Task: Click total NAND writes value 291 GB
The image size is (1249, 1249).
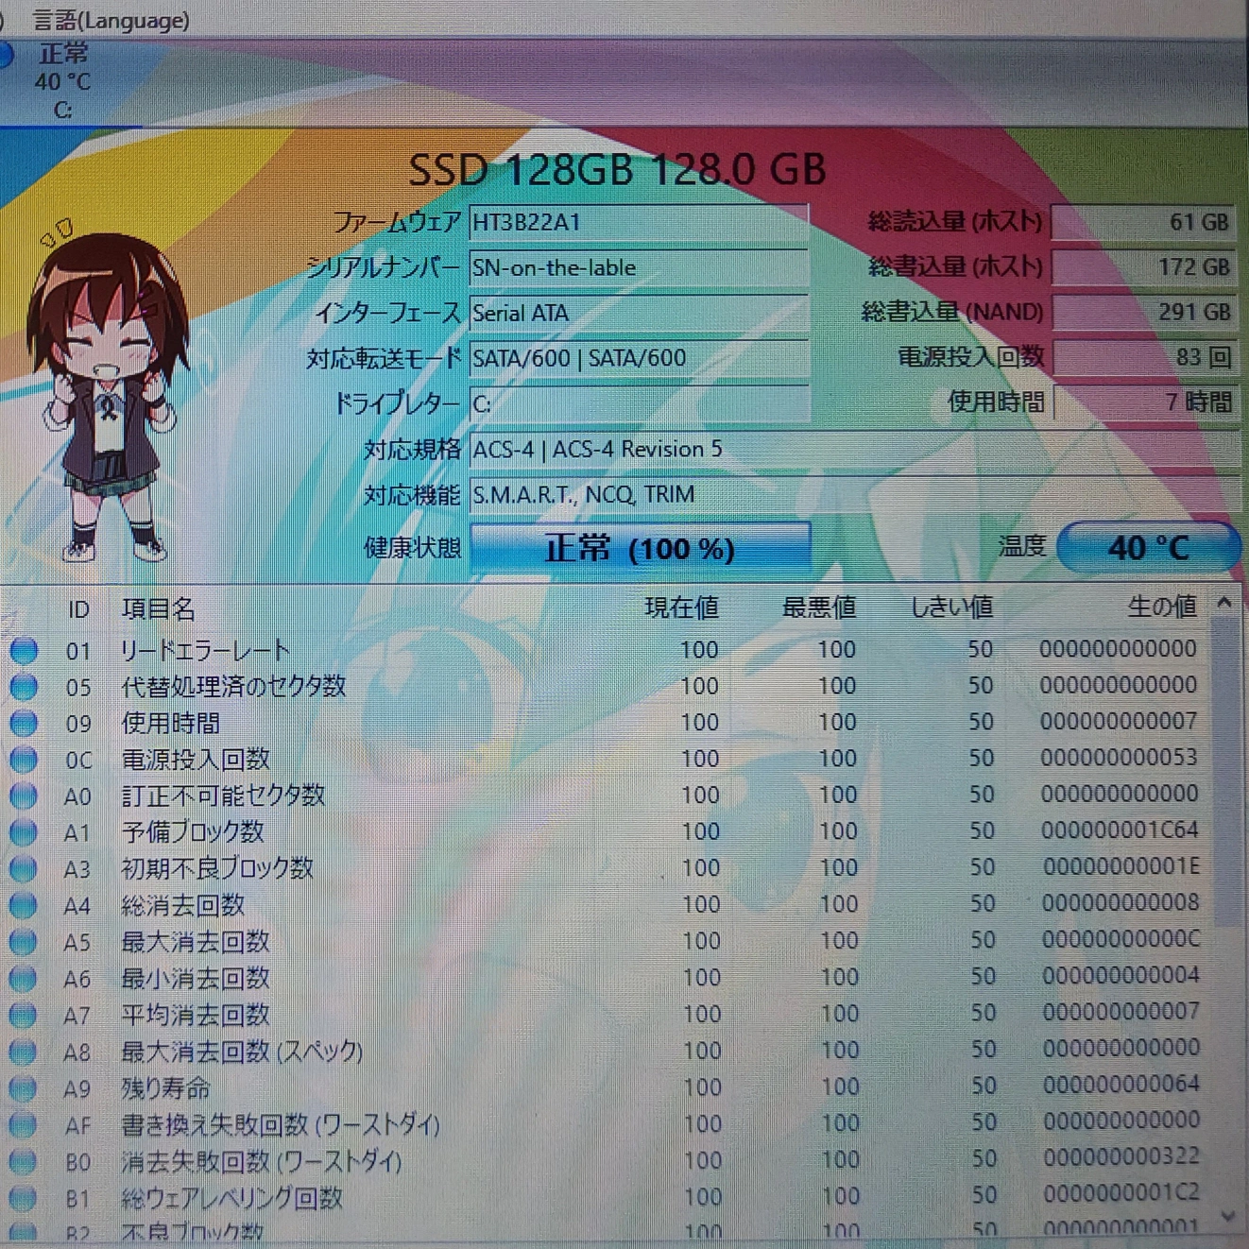Action: coord(1144,312)
